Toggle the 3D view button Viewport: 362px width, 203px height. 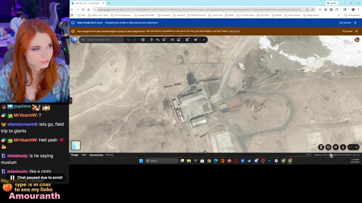336,147
